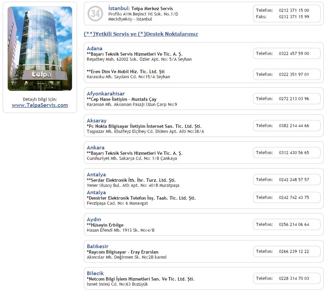Click the Telpa building photo
Viewport: 325px width, 291px height.
click(x=40, y=49)
